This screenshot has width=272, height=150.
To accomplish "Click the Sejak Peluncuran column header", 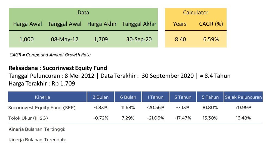I will tap(243, 97).
